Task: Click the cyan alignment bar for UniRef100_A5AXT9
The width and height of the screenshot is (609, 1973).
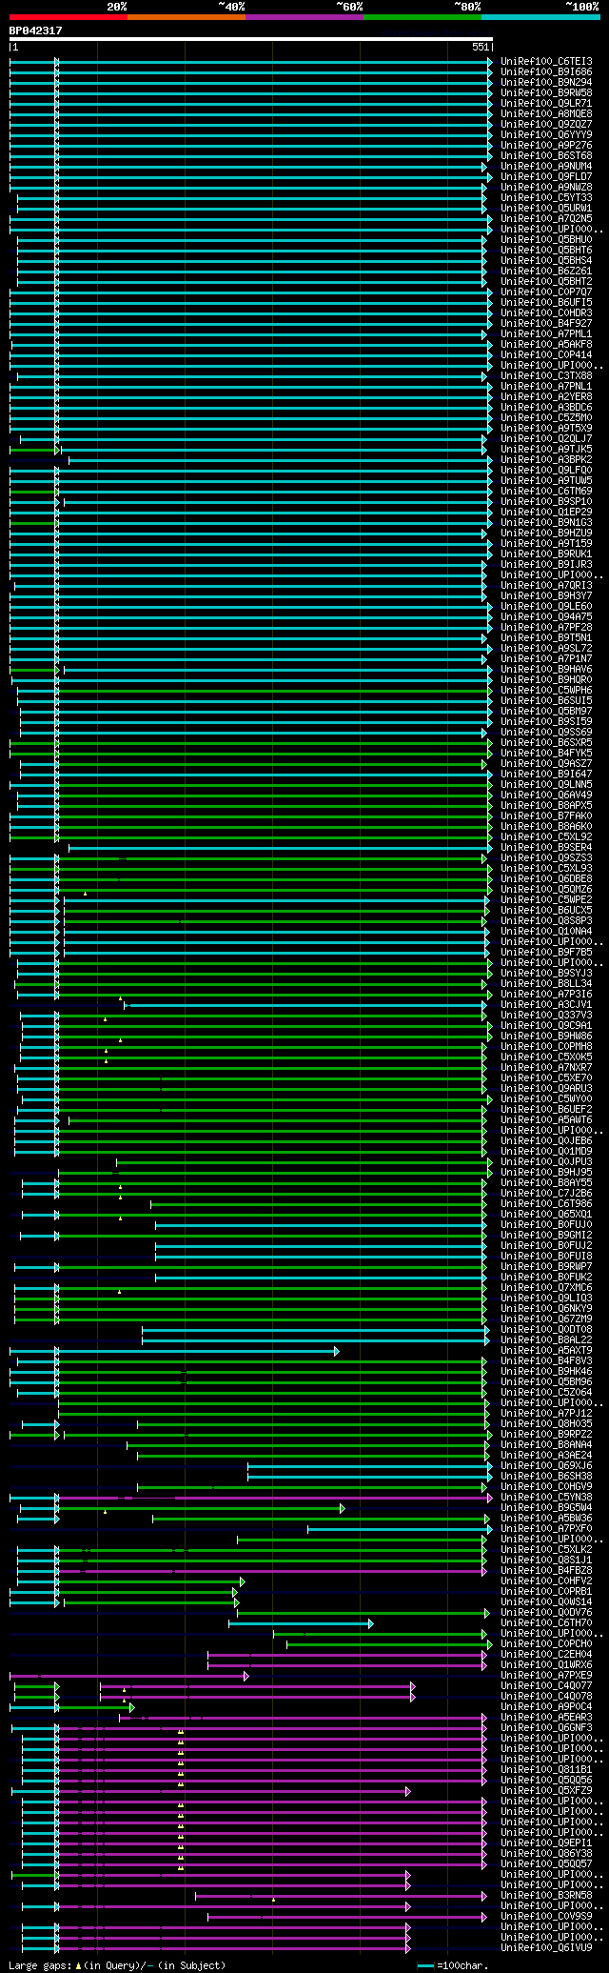Action: click(x=174, y=1351)
